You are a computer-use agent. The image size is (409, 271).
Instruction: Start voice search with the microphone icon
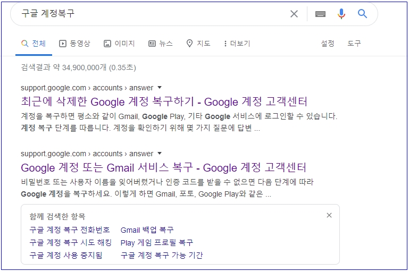click(341, 14)
